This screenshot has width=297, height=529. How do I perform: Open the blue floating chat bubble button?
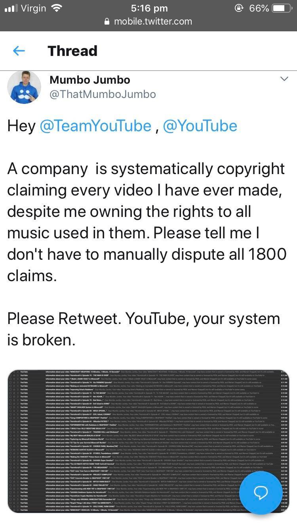pos(261,493)
